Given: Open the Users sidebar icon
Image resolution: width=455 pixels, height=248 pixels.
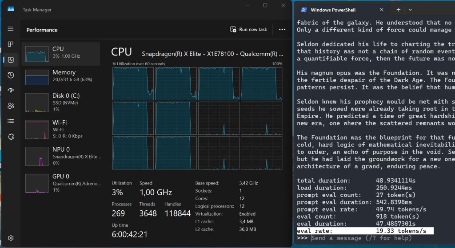Looking at the screenshot, I should point(11,106).
